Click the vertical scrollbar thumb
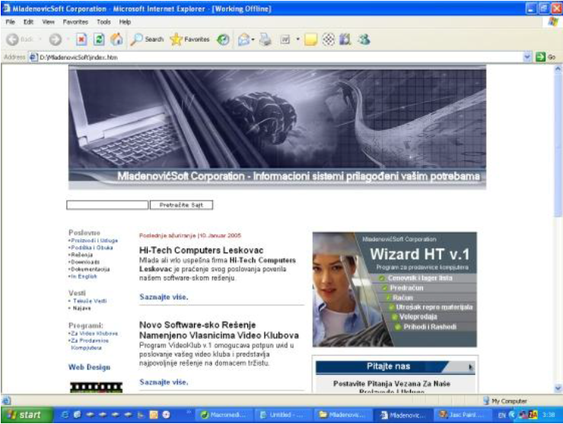563x424 pixels. click(558, 145)
